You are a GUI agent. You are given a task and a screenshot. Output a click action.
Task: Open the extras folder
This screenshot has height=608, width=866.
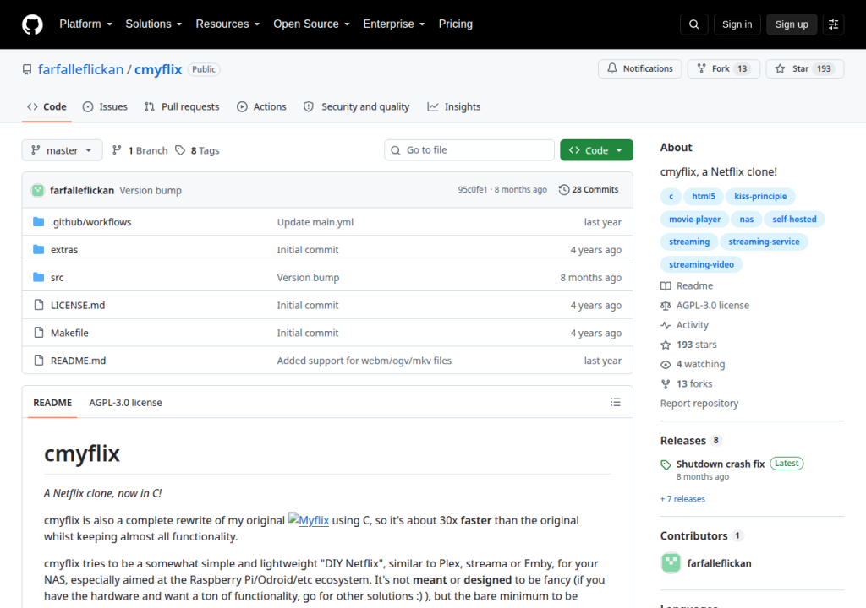(64, 249)
